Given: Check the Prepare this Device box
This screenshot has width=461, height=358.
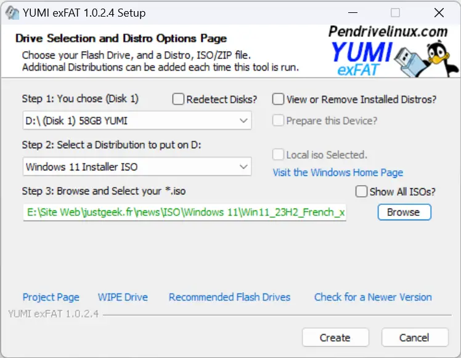Looking at the screenshot, I should click(x=278, y=121).
